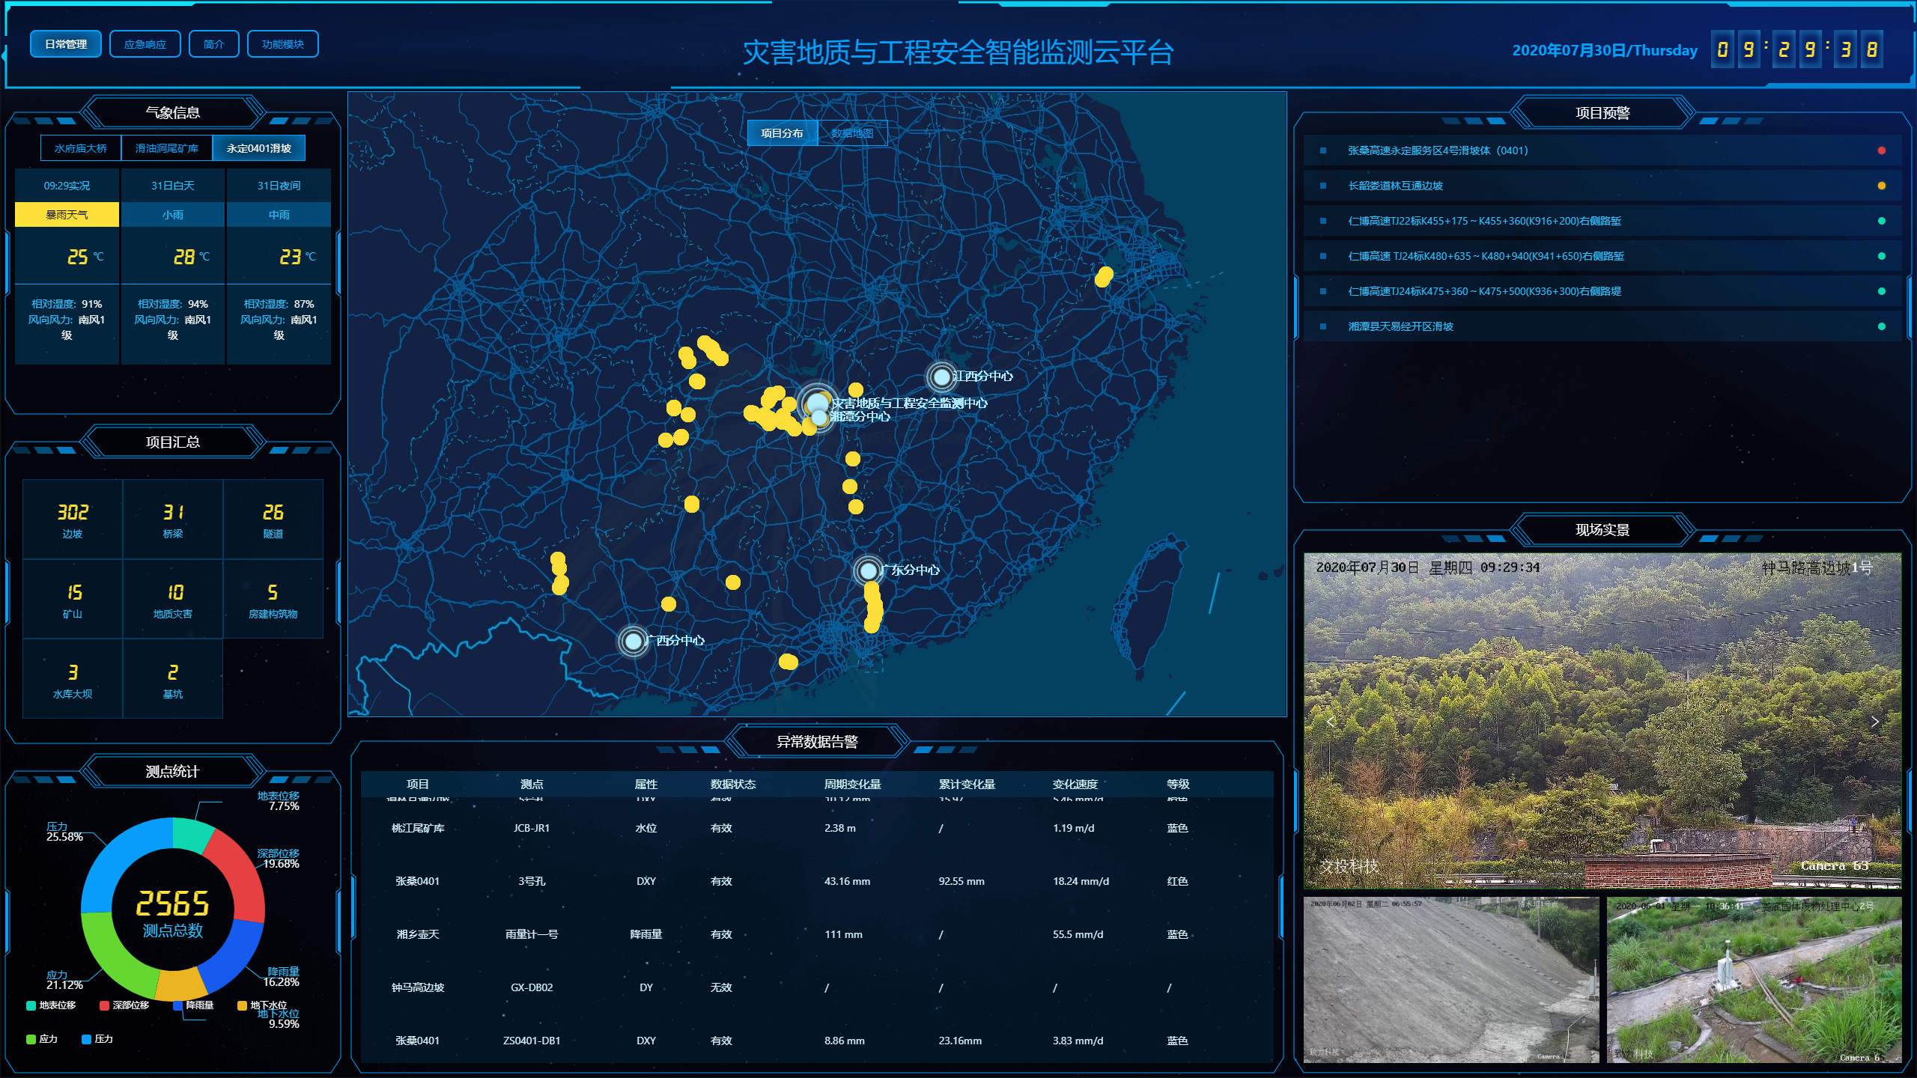Screen dimensions: 1917x1078
Task: Open the 滑油洞尾矿库 weather tab
Action: click(x=168, y=147)
